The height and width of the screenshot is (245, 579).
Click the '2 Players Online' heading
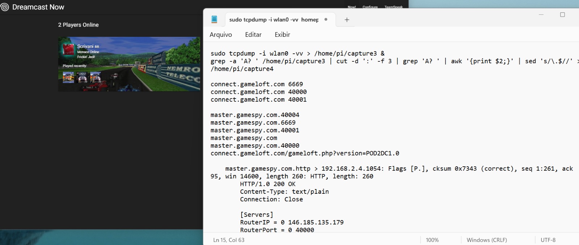point(78,25)
